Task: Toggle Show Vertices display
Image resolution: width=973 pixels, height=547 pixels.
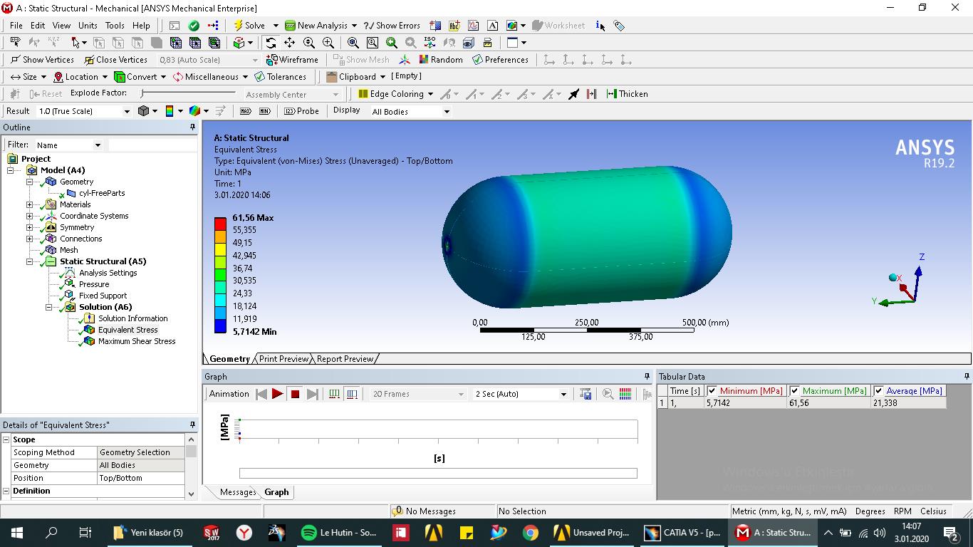Action: 41,59
